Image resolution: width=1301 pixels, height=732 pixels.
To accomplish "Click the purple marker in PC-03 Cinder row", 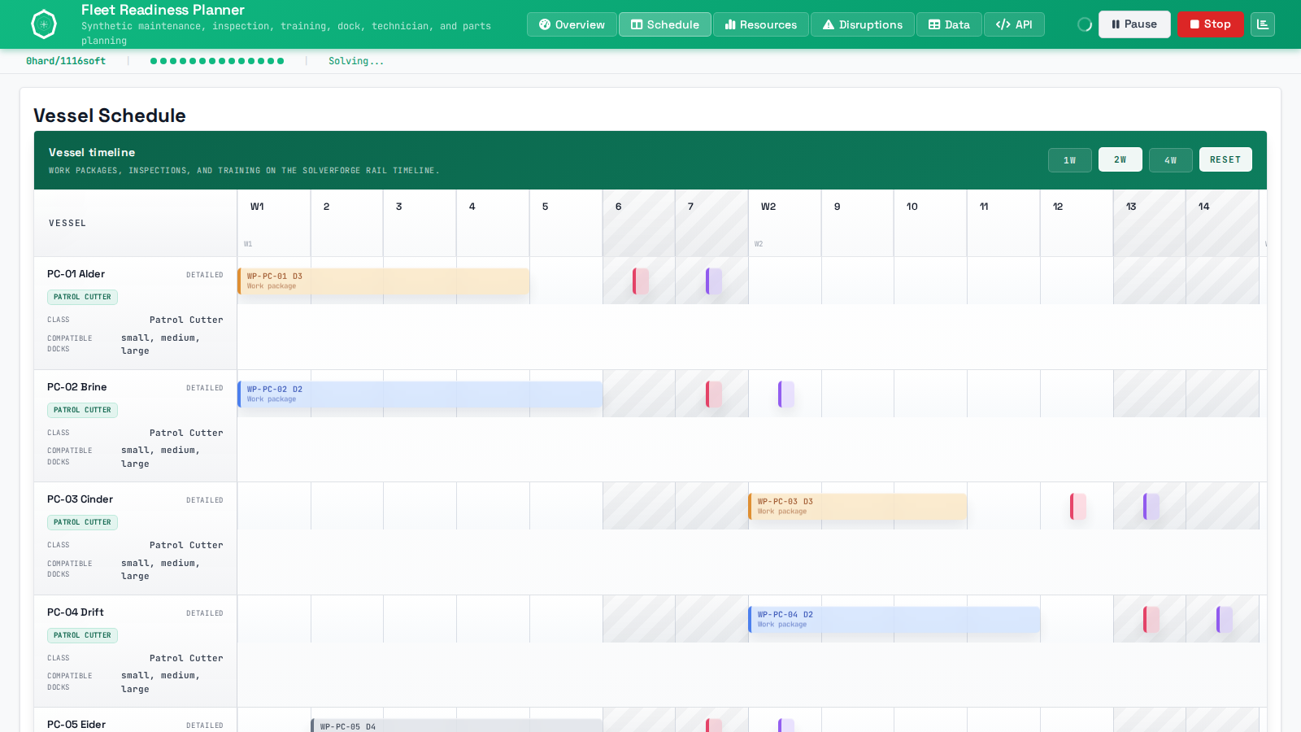I will pos(1151,507).
